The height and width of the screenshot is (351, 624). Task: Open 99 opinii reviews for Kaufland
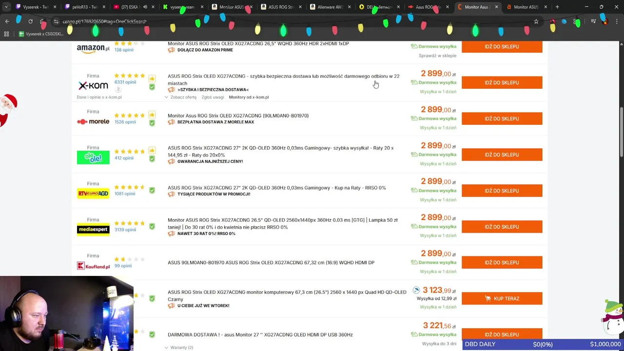point(123,266)
